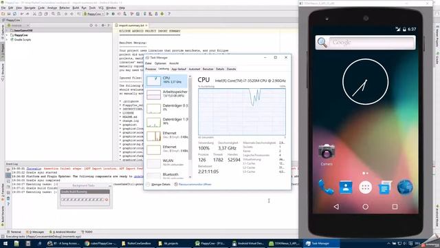This screenshot has height=248, width=440.
Task: Click the 'update' link in Event Log
Action: pyautogui.click(x=138, y=176)
